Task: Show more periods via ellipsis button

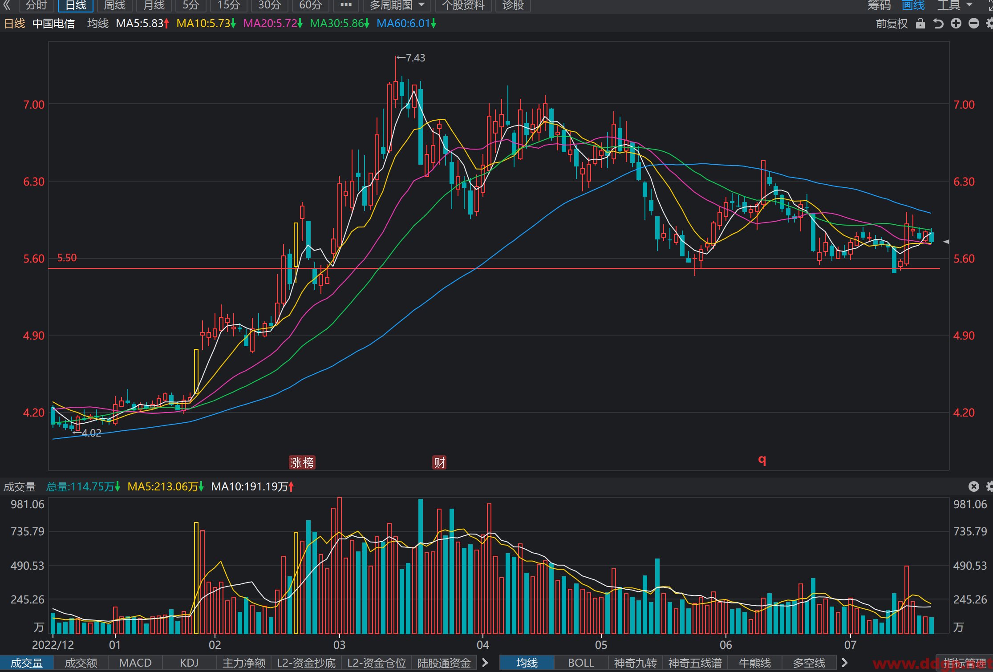Action: 346,5
